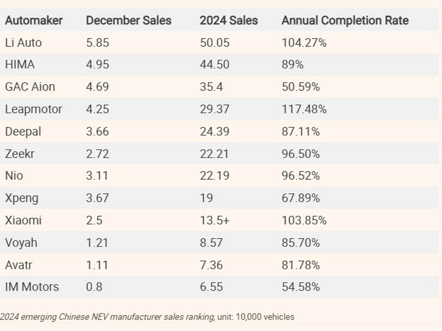The width and height of the screenshot is (442, 331).
Task: Click the Automaker column header
Action: pyautogui.click(x=34, y=21)
